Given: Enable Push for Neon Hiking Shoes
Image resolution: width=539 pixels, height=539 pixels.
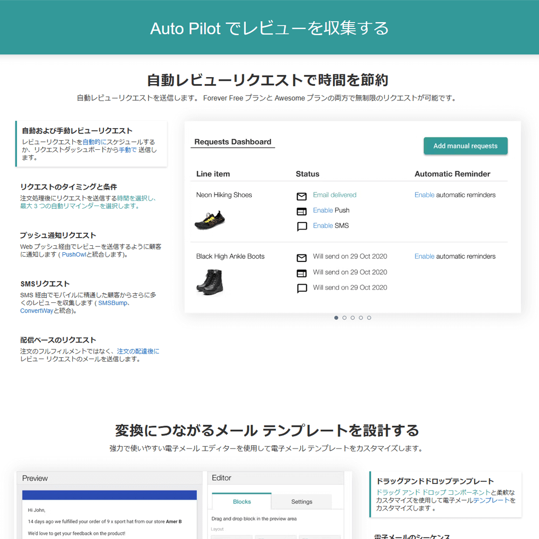Looking at the screenshot, I should [323, 210].
